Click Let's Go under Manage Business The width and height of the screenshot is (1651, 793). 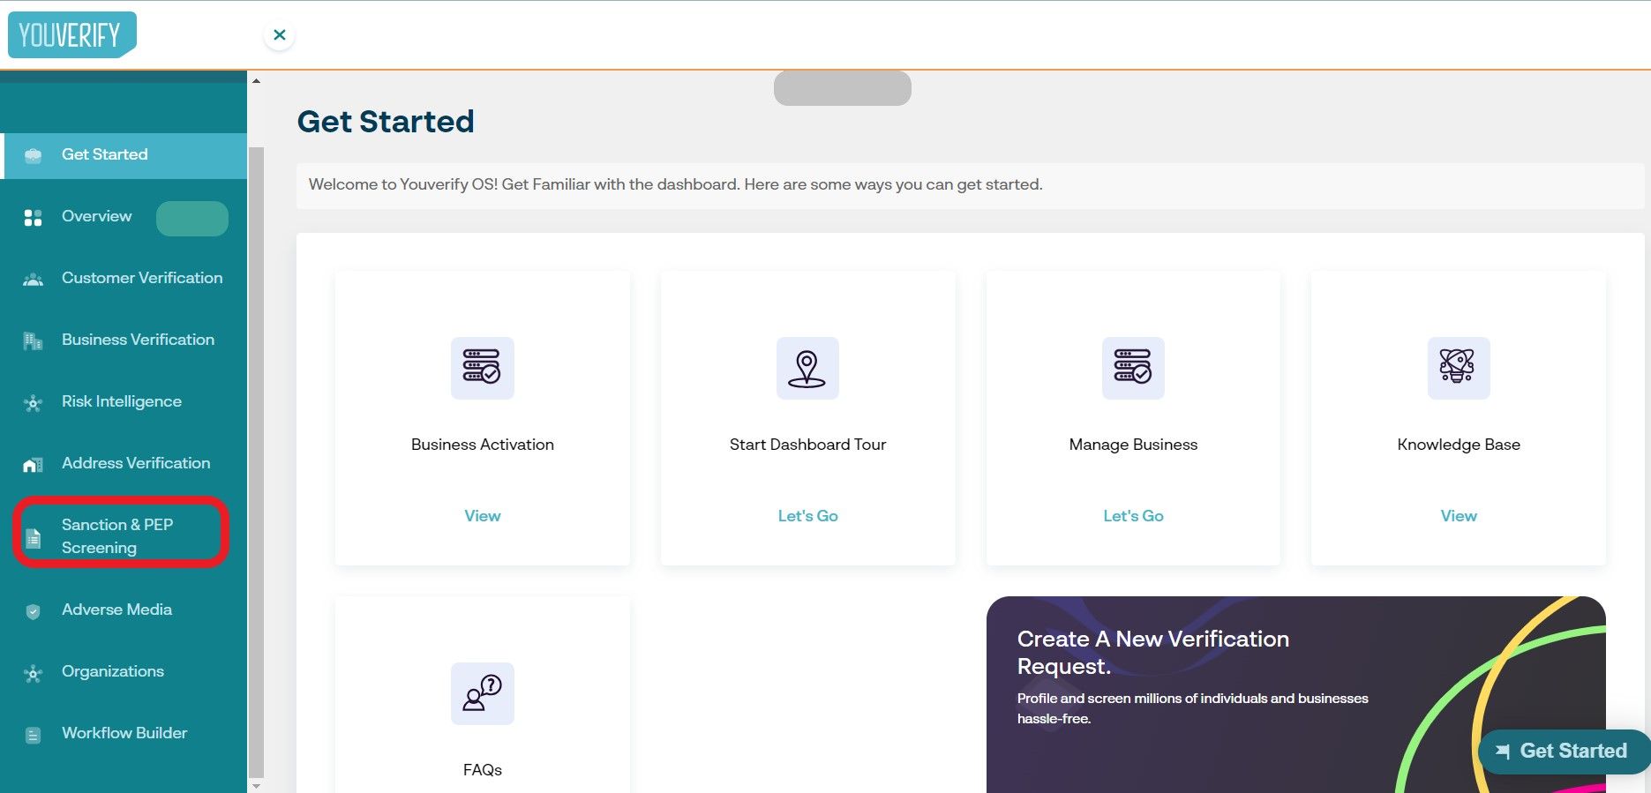(x=1133, y=516)
